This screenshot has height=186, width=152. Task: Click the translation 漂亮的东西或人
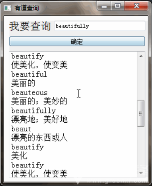(x=39, y=138)
